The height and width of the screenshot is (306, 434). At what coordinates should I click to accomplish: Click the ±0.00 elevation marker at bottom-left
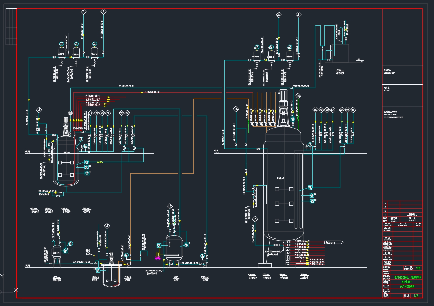coord(28,265)
